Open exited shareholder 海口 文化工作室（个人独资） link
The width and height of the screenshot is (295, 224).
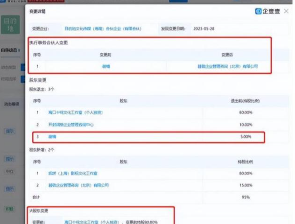point(76,112)
